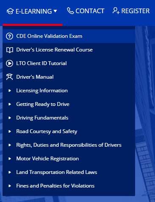Open Driver's License Renewal Course

tap(54, 50)
